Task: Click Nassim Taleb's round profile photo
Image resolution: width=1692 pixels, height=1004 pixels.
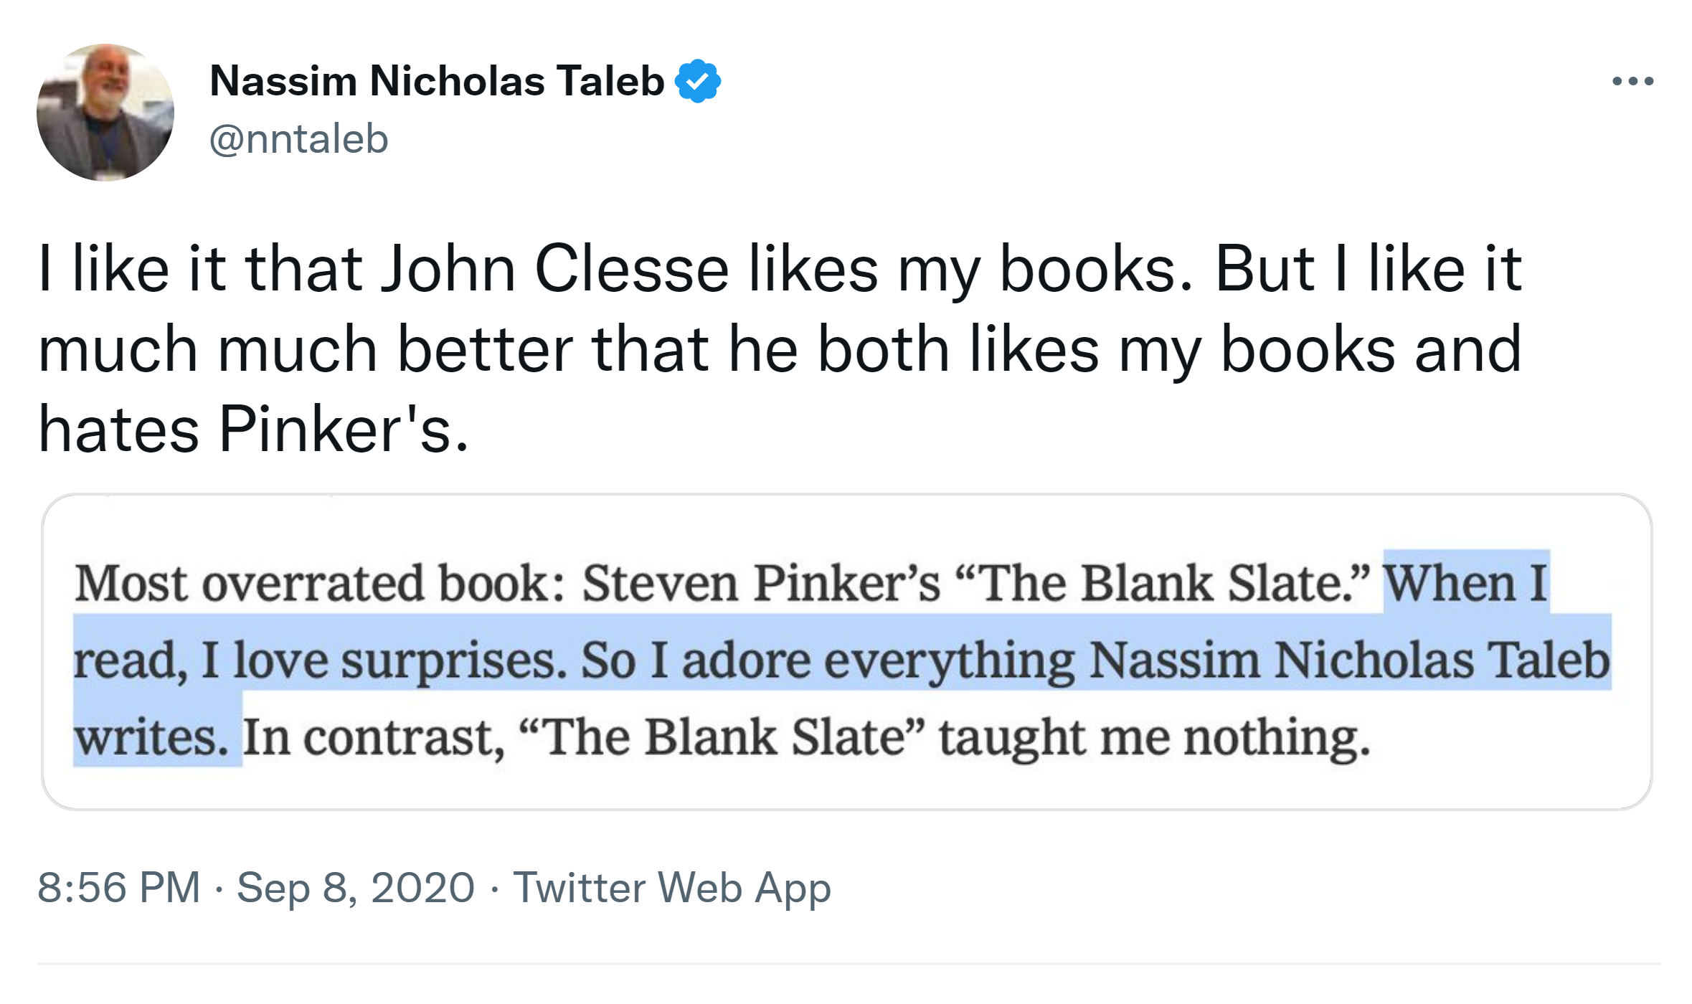Action: pyautogui.click(x=105, y=113)
